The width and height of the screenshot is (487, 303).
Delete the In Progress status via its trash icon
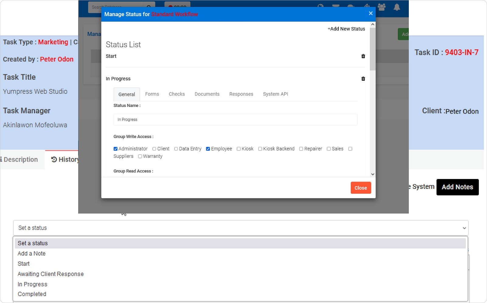point(363,79)
